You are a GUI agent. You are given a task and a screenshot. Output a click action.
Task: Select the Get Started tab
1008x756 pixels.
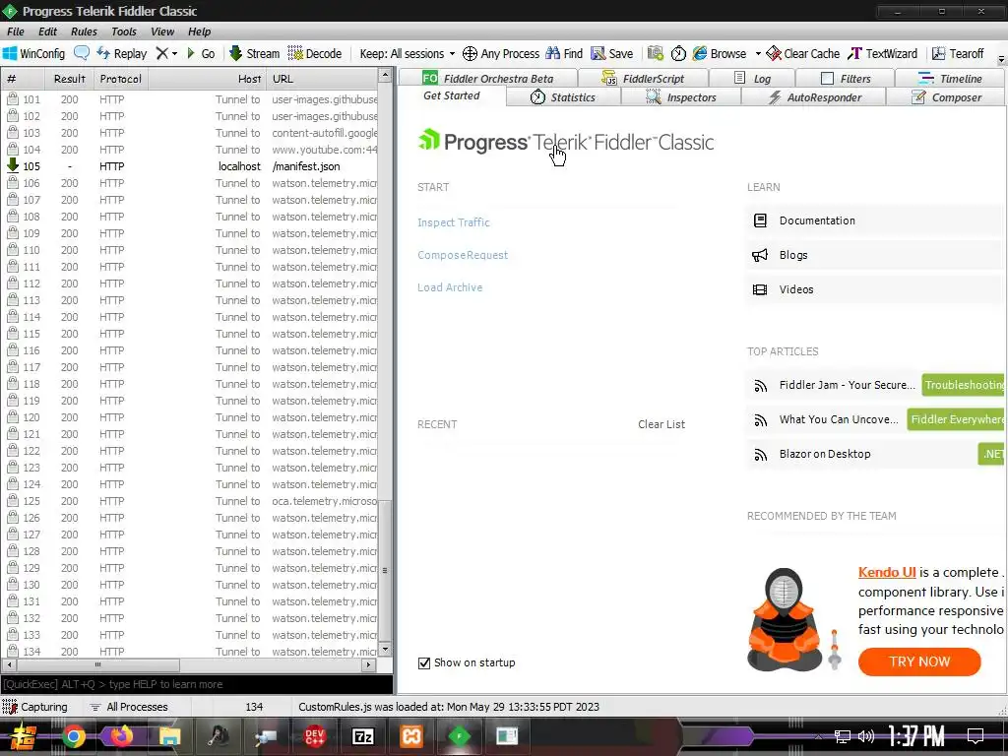click(x=451, y=95)
